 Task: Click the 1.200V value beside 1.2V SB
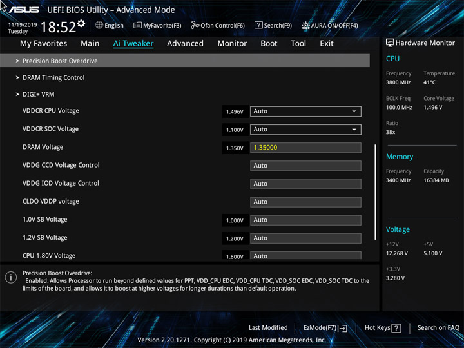pyautogui.click(x=235, y=238)
